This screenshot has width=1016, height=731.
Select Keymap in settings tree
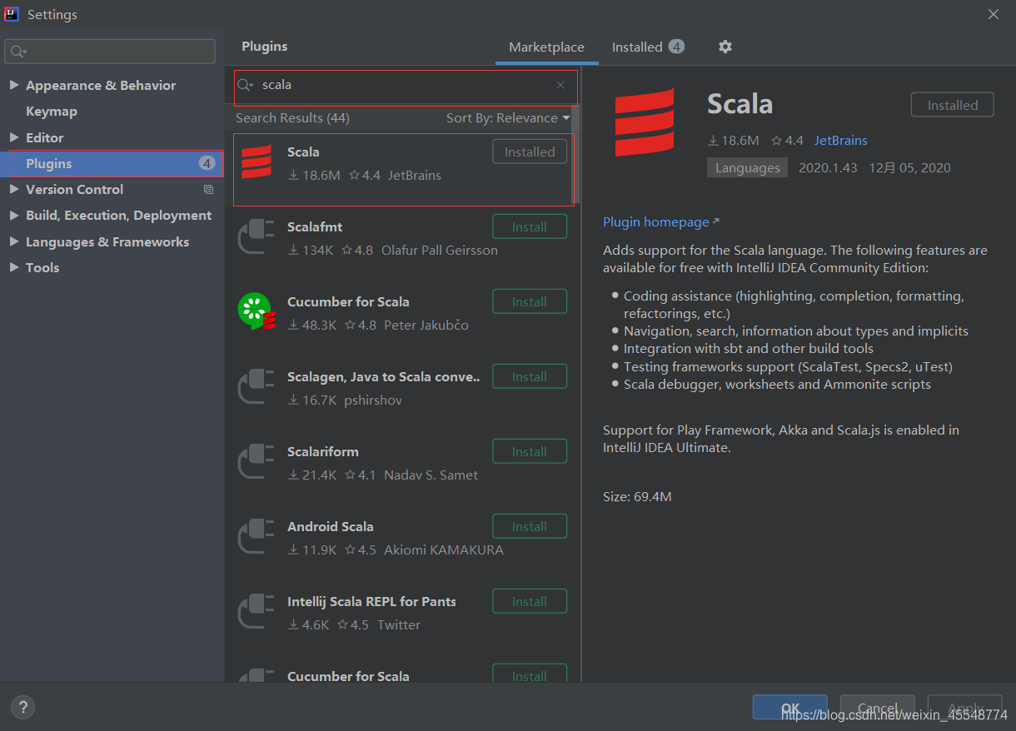pyautogui.click(x=52, y=112)
